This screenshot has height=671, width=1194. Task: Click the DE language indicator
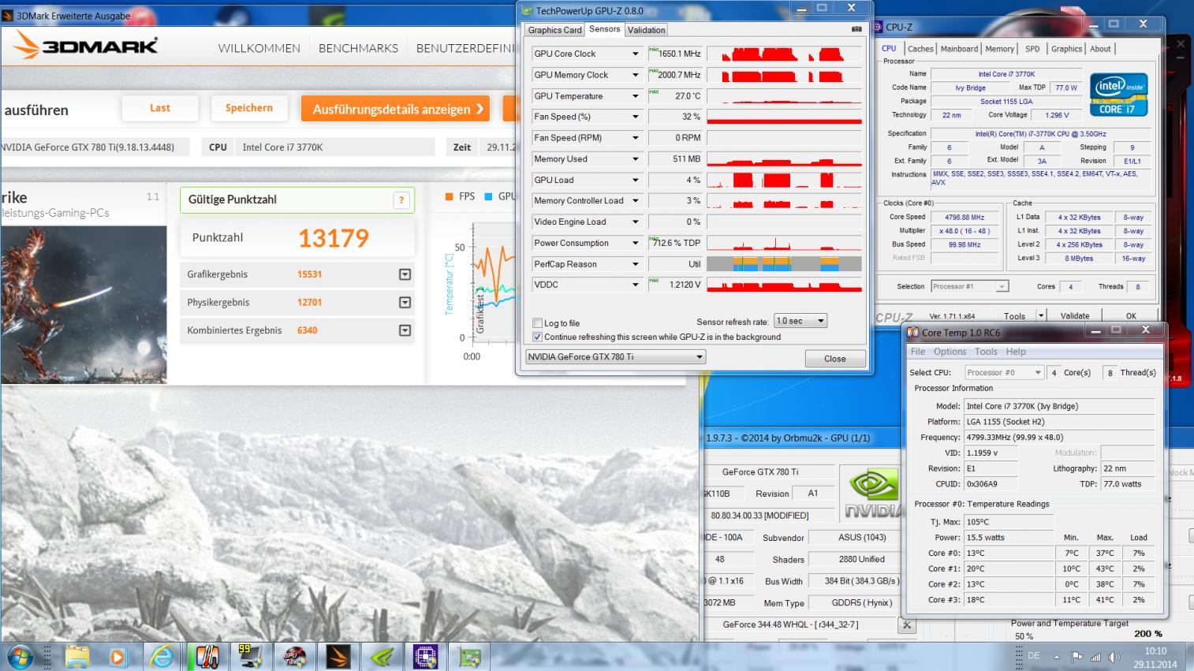click(1033, 656)
